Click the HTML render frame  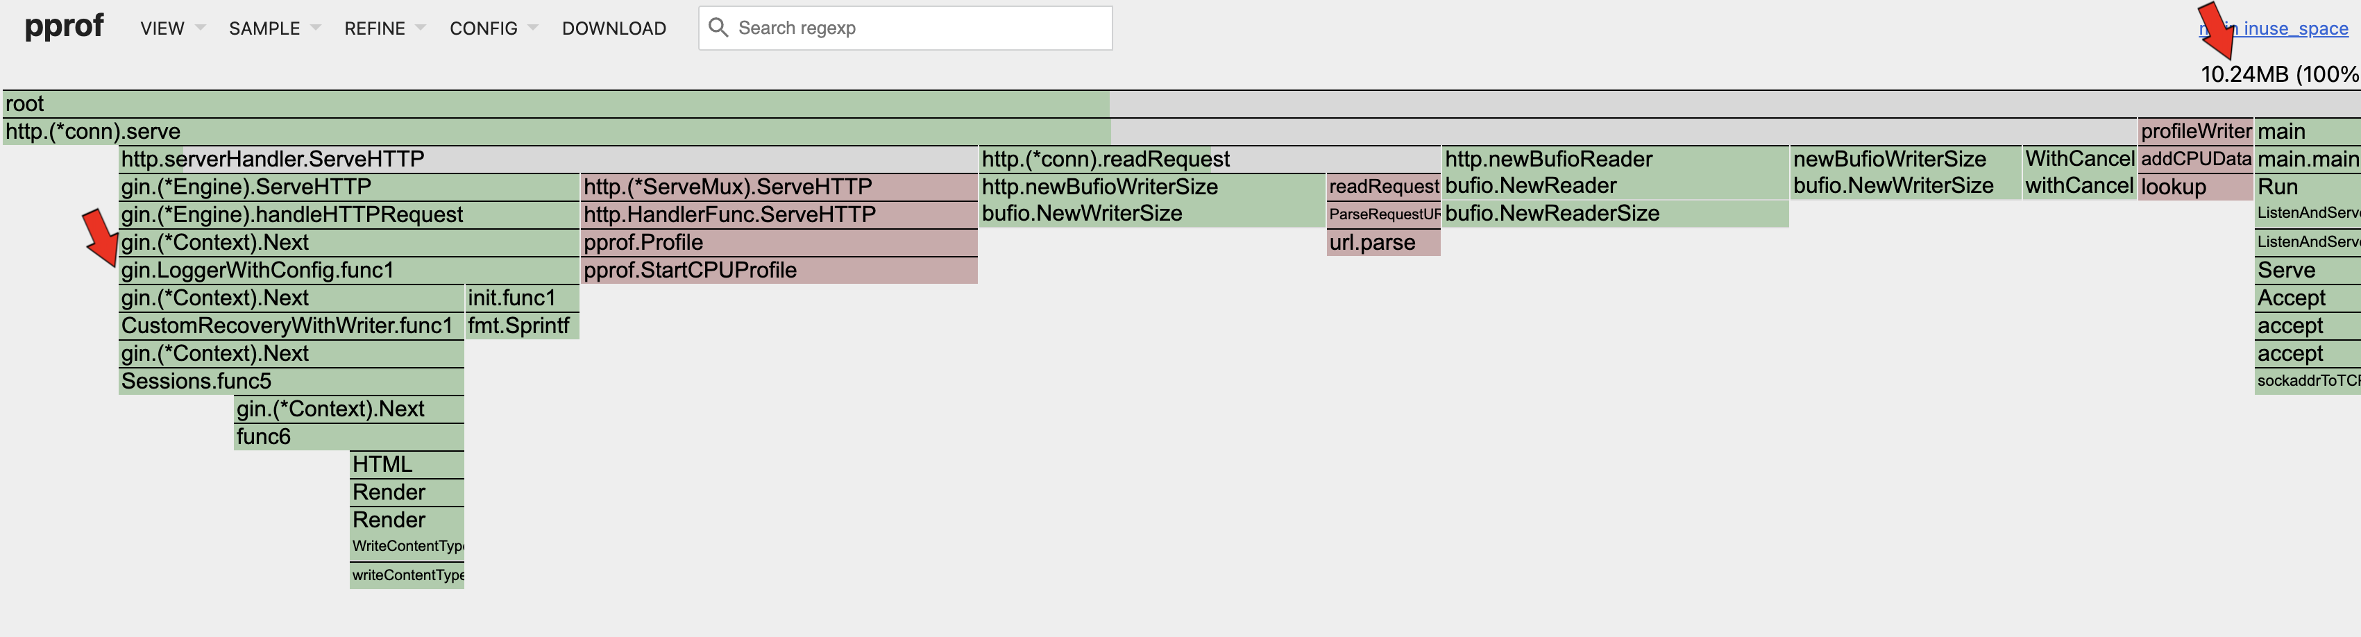pos(407,464)
